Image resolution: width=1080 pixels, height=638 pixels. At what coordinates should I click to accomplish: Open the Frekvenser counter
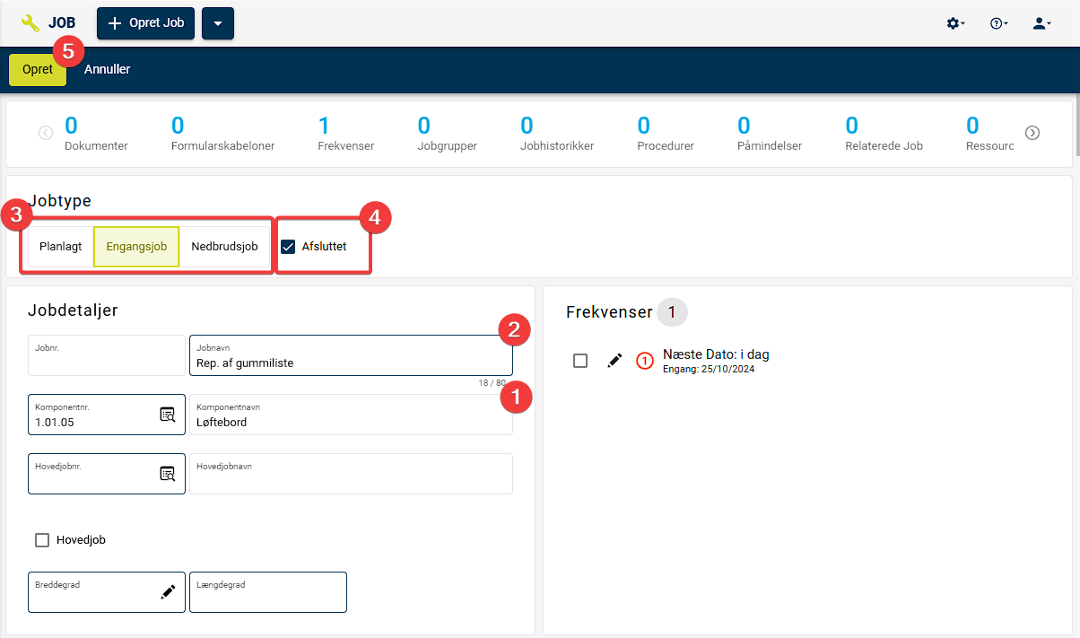[346, 133]
